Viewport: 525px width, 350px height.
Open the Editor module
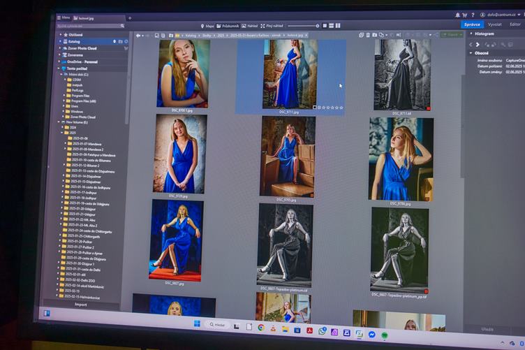515,24
